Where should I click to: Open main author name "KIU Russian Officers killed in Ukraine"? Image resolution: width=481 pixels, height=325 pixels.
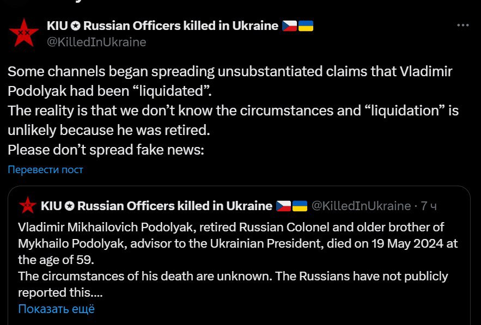pyautogui.click(x=162, y=26)
